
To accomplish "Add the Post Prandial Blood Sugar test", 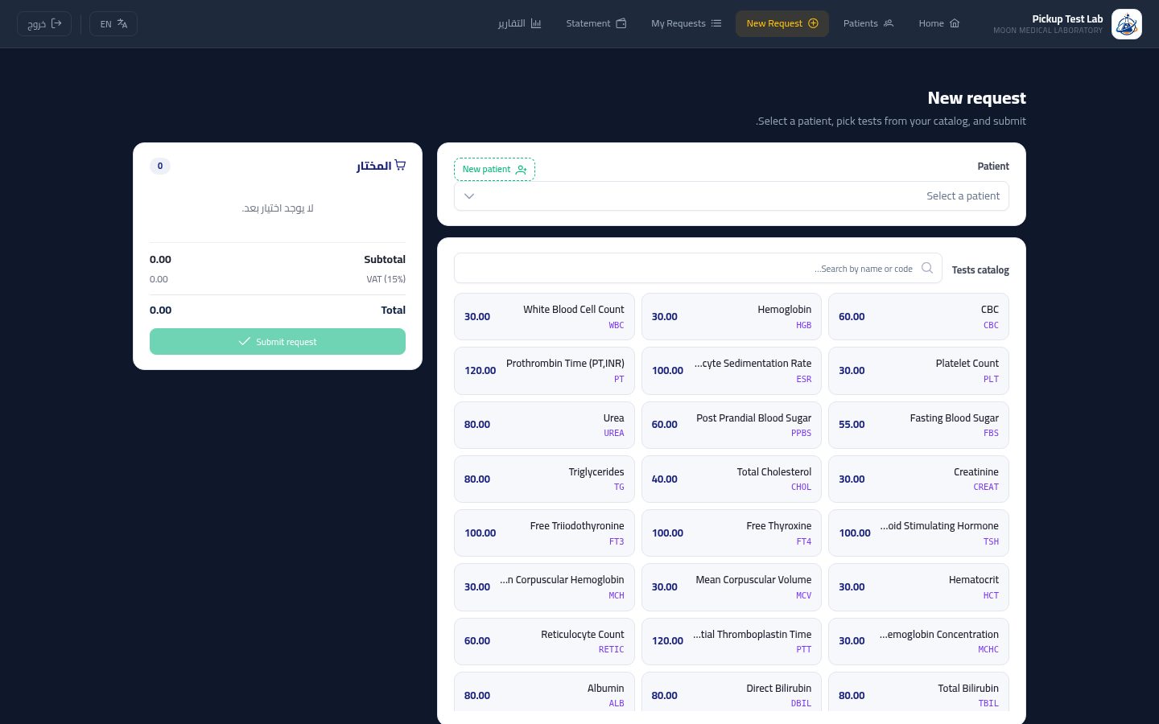I will tap(732, 425).
